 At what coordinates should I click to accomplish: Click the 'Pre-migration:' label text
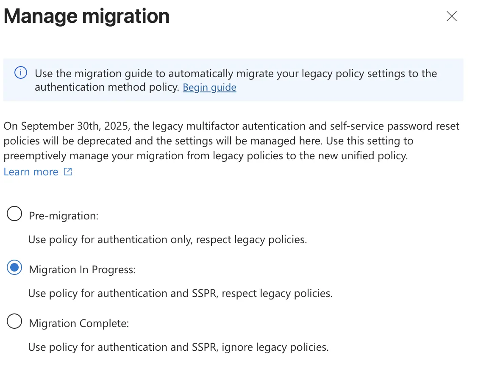coord(63,216)
